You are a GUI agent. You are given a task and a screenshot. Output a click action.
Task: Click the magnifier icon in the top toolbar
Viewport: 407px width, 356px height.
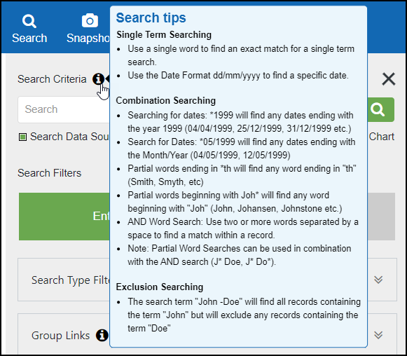coord(29,21)
